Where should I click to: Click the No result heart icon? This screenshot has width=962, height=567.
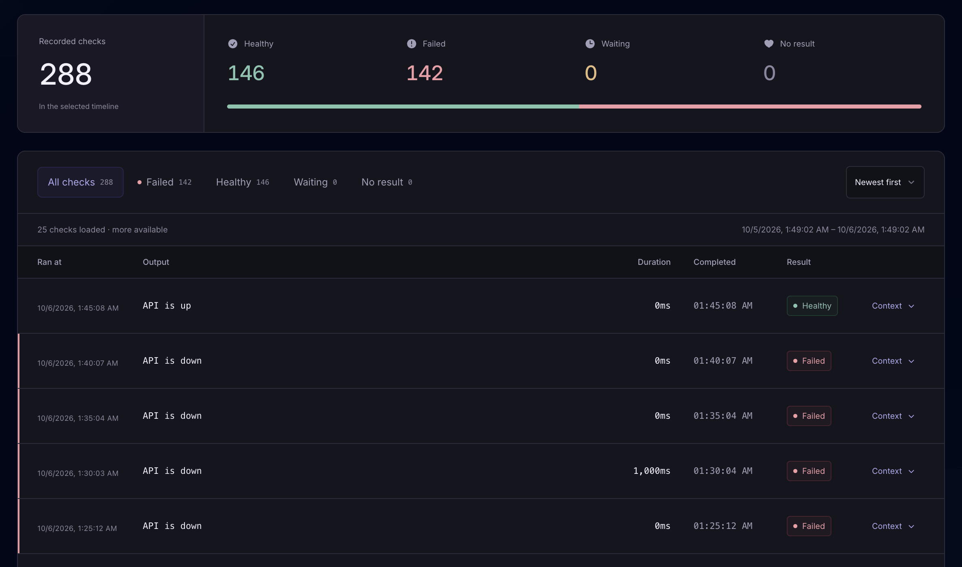pyautogui.click(x=769, y=44)
